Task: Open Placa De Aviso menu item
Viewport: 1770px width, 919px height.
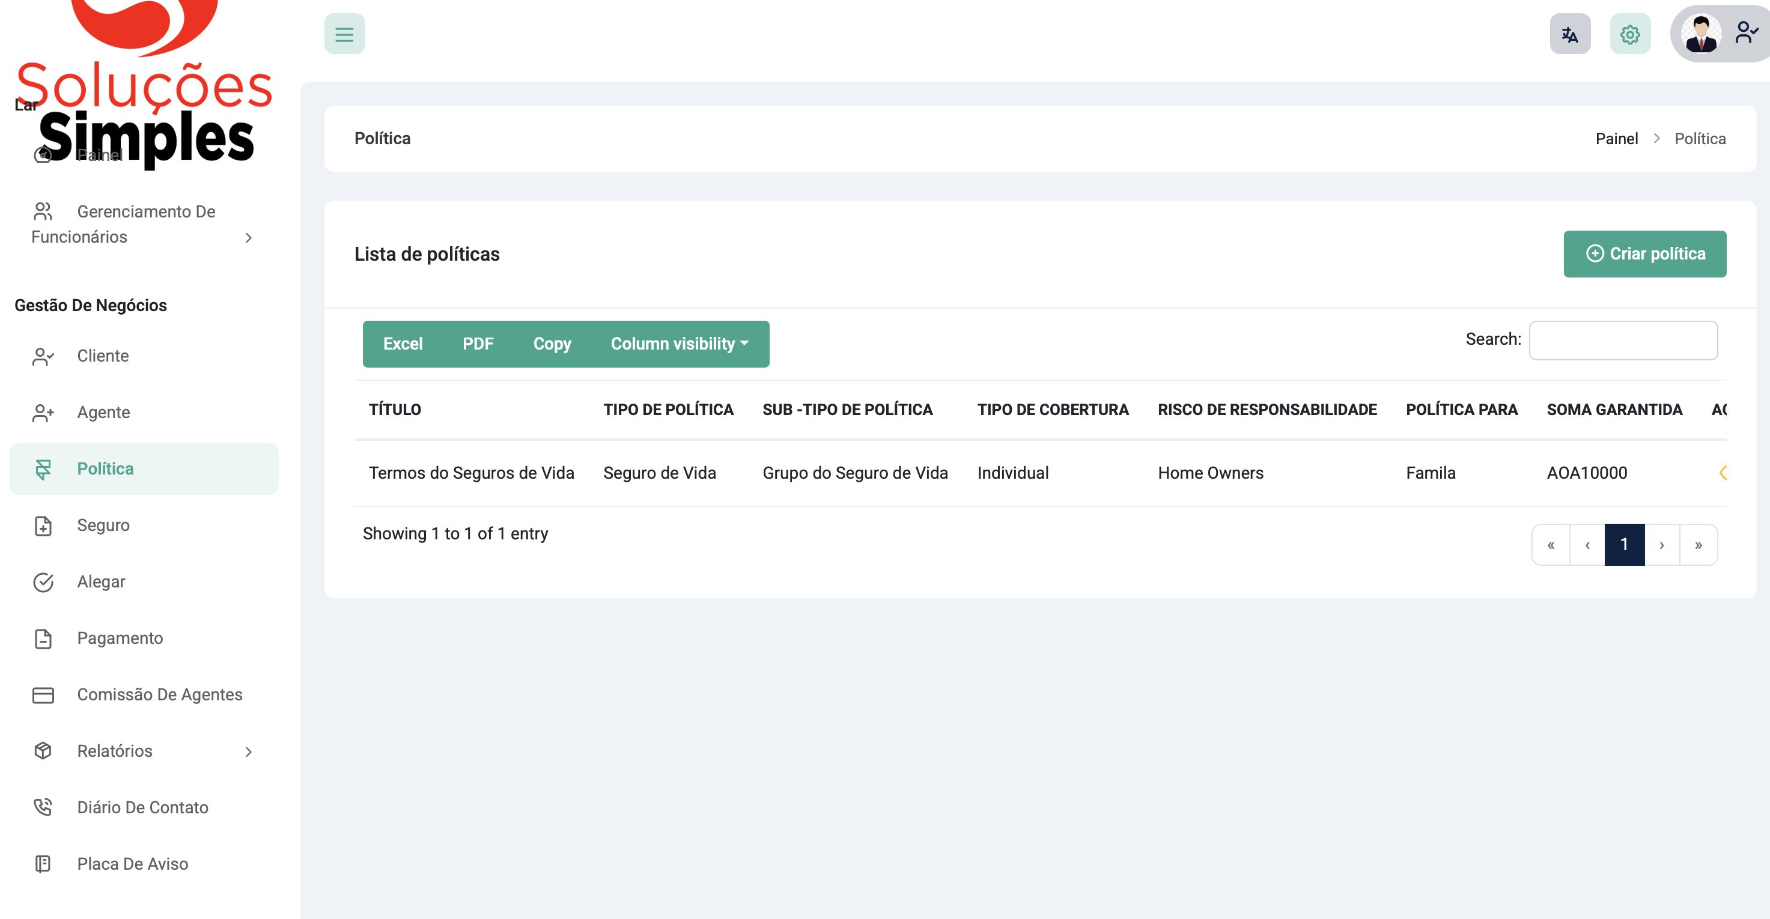Action: pos(132,863)
